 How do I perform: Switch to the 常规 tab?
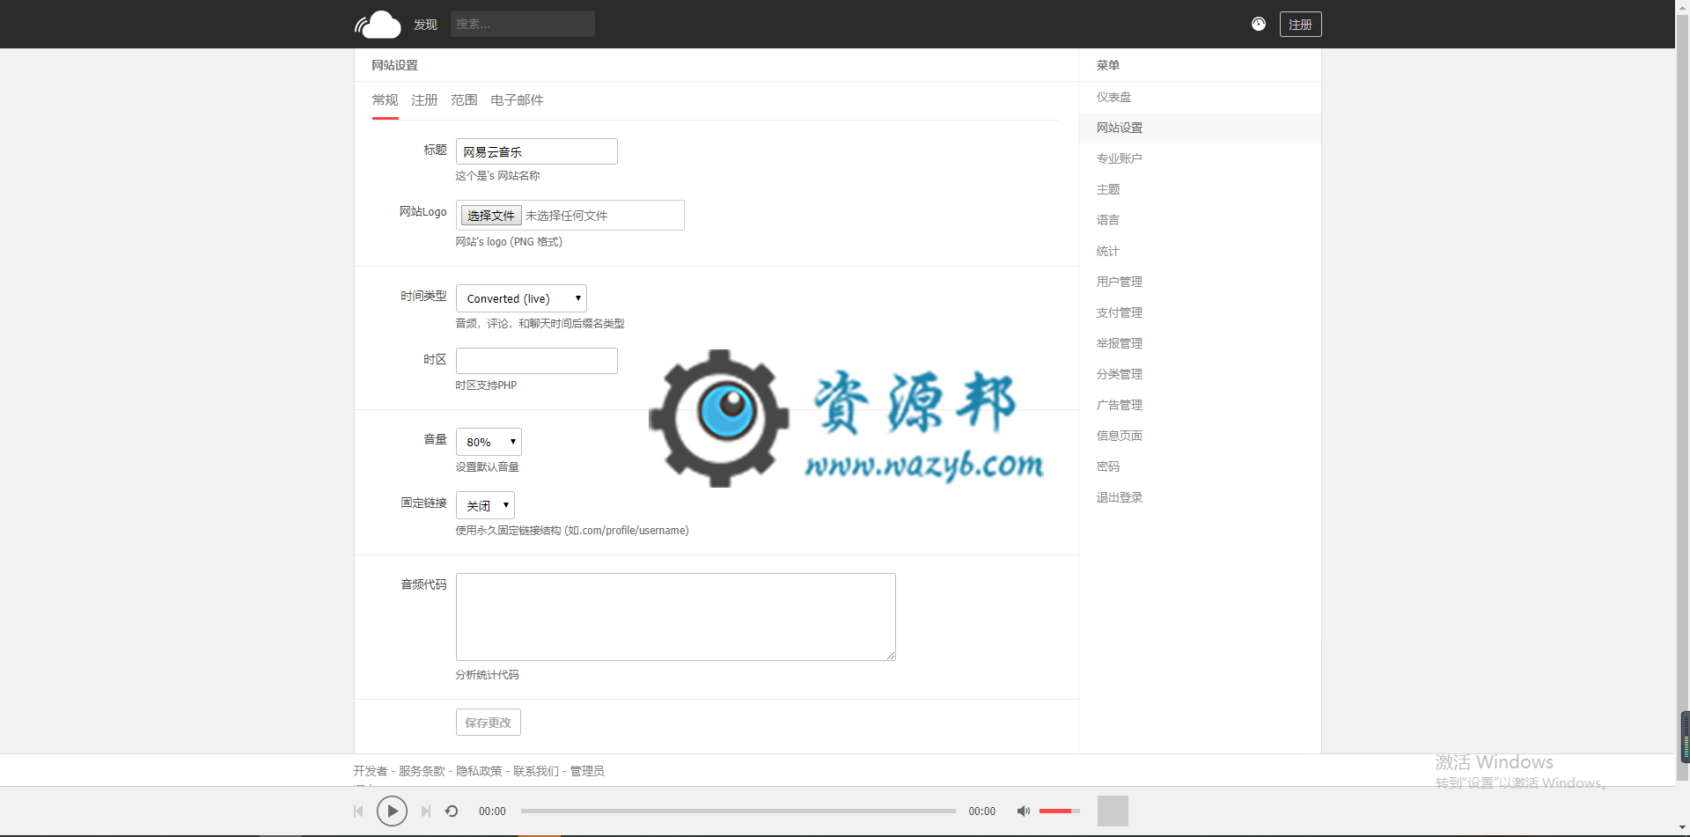[385, 100]
